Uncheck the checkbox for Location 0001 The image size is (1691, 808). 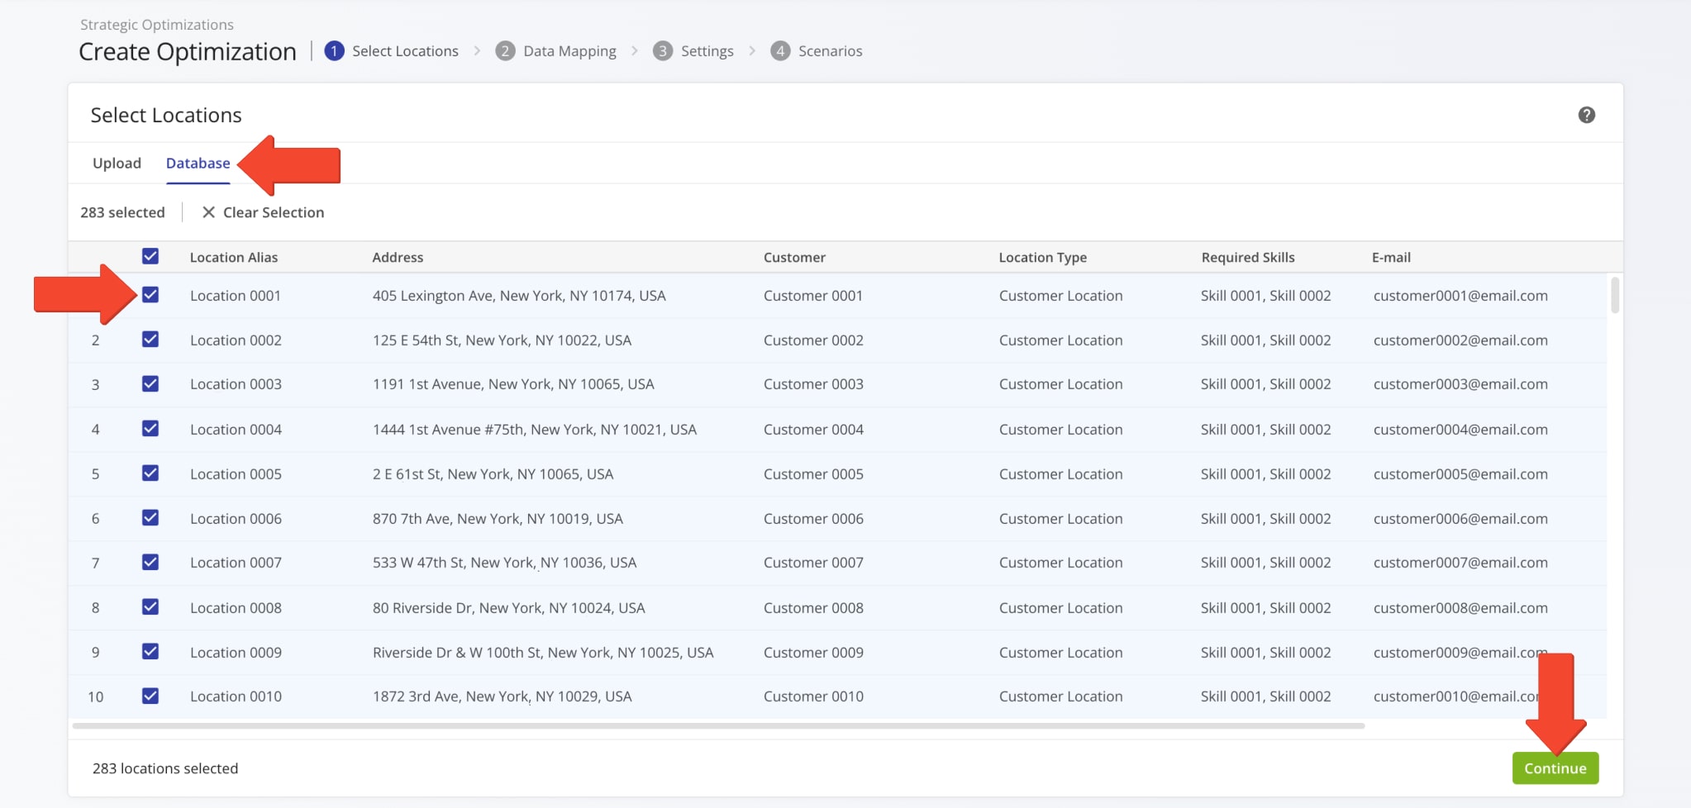coord(150,295)
